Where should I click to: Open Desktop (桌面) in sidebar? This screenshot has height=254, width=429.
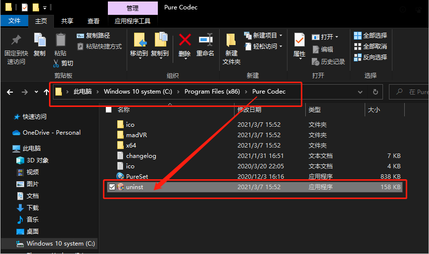(28, 232)
